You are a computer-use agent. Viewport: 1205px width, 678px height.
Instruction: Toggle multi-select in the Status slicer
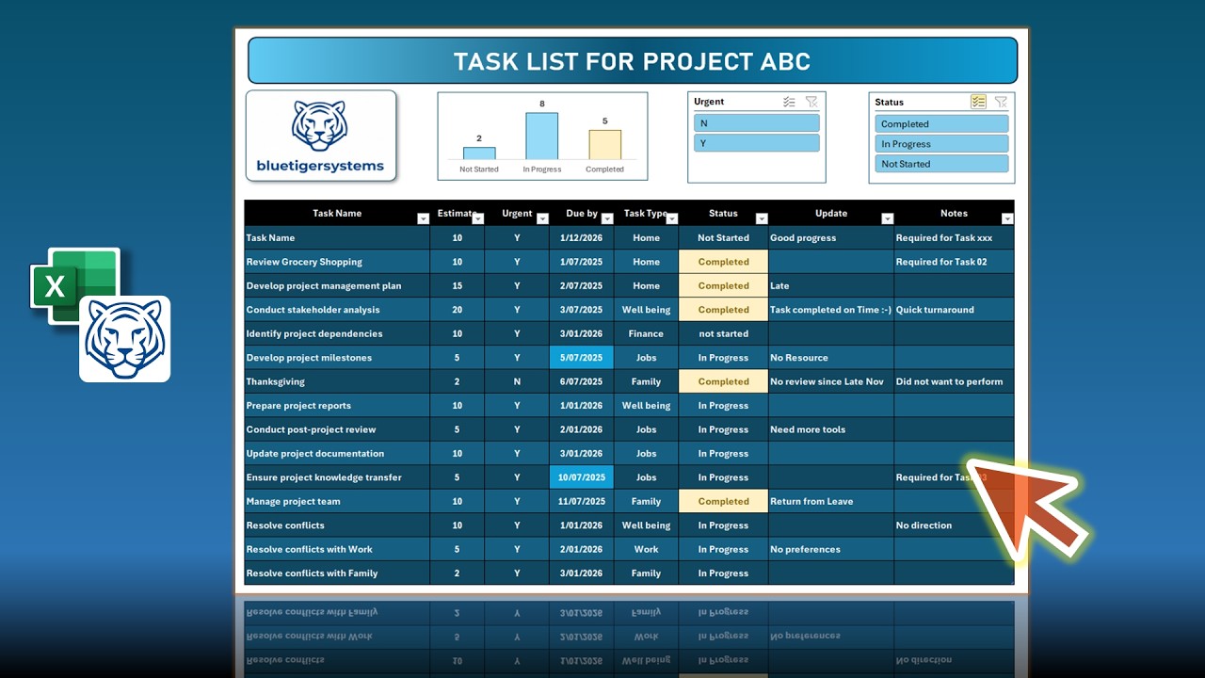978,102
